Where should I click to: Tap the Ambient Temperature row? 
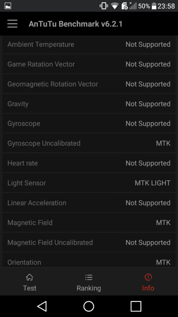89,45
